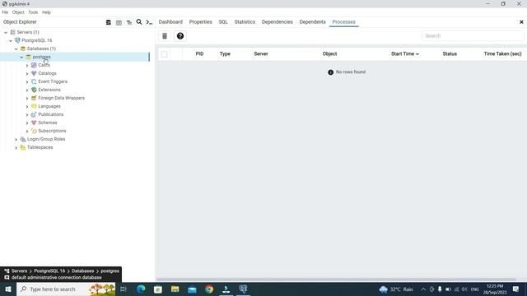
Task: Select the Subscriptions tree item
Action: click(x=52, y=131)
